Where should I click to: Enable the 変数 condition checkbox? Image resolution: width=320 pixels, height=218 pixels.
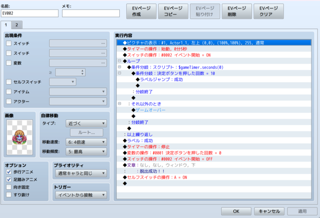coord(9,63)
